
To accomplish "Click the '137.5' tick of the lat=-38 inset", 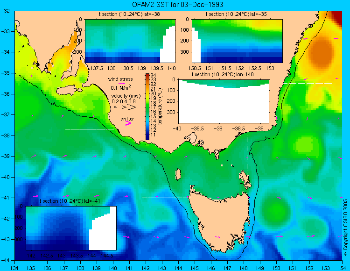I will click(x=97, y=68).
